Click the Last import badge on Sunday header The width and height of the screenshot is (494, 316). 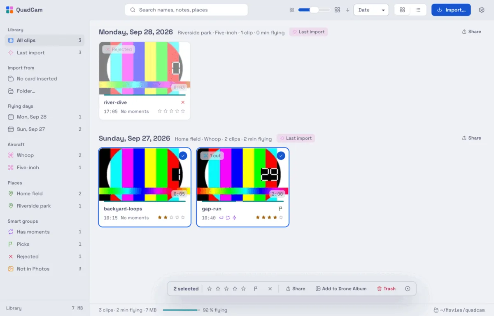(x=296, y=138)
